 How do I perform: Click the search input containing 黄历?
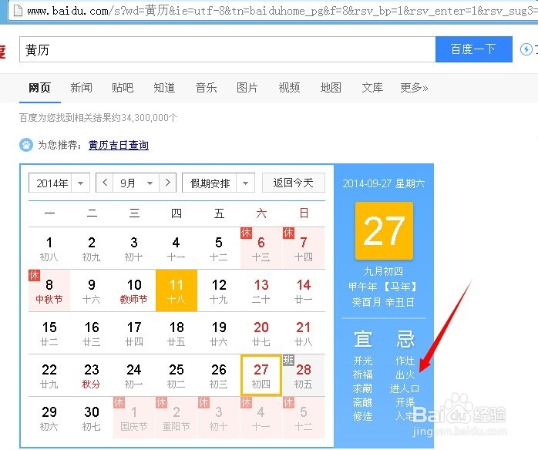tap(227, 49)
